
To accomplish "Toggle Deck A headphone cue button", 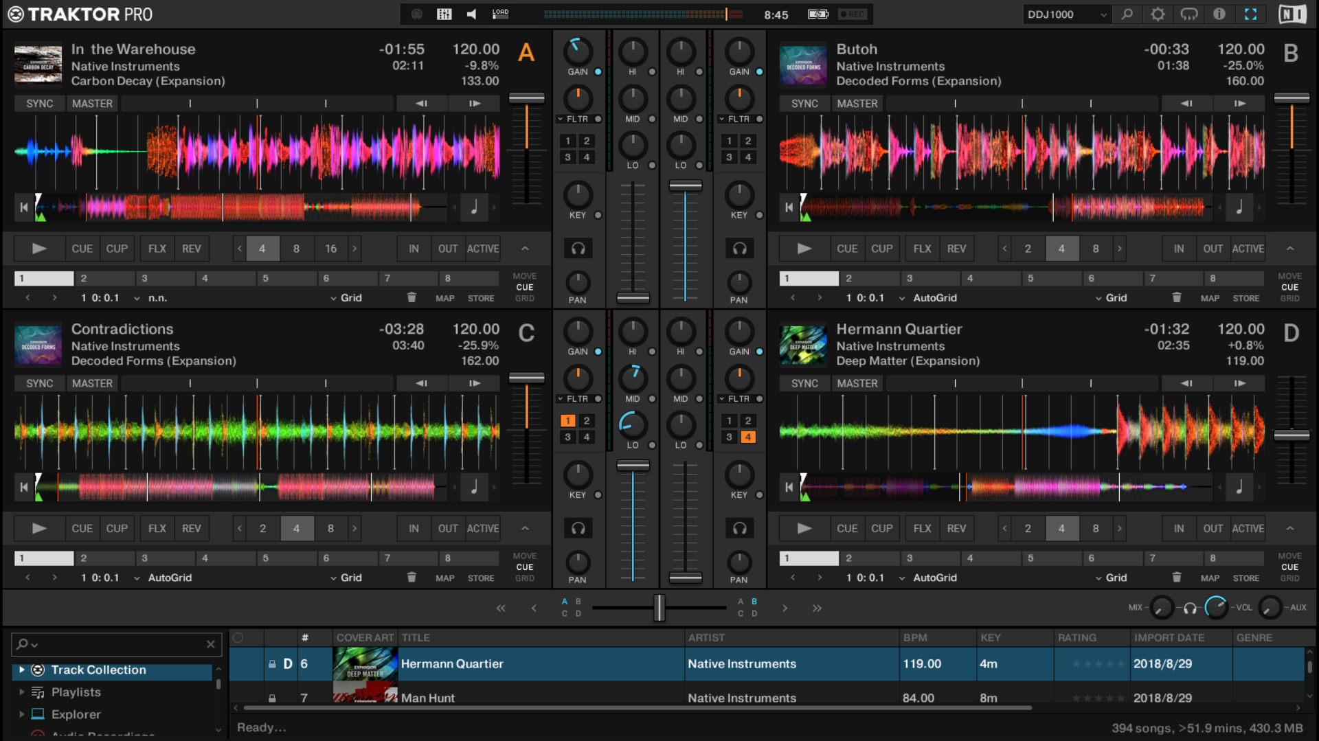I will coord(578,249).
